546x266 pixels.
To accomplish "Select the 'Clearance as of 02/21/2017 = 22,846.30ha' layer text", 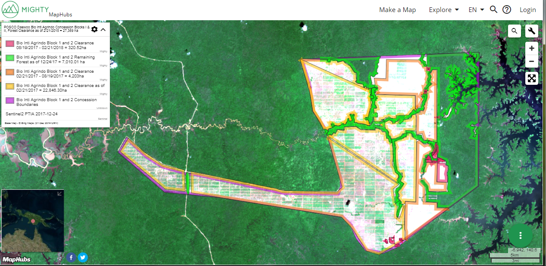I will (60, 88).
